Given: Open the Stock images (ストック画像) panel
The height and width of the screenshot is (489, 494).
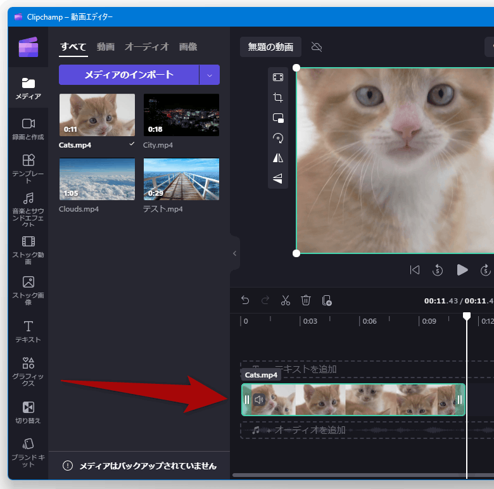Looking at the screenshot, I should (x=28, y=291).
